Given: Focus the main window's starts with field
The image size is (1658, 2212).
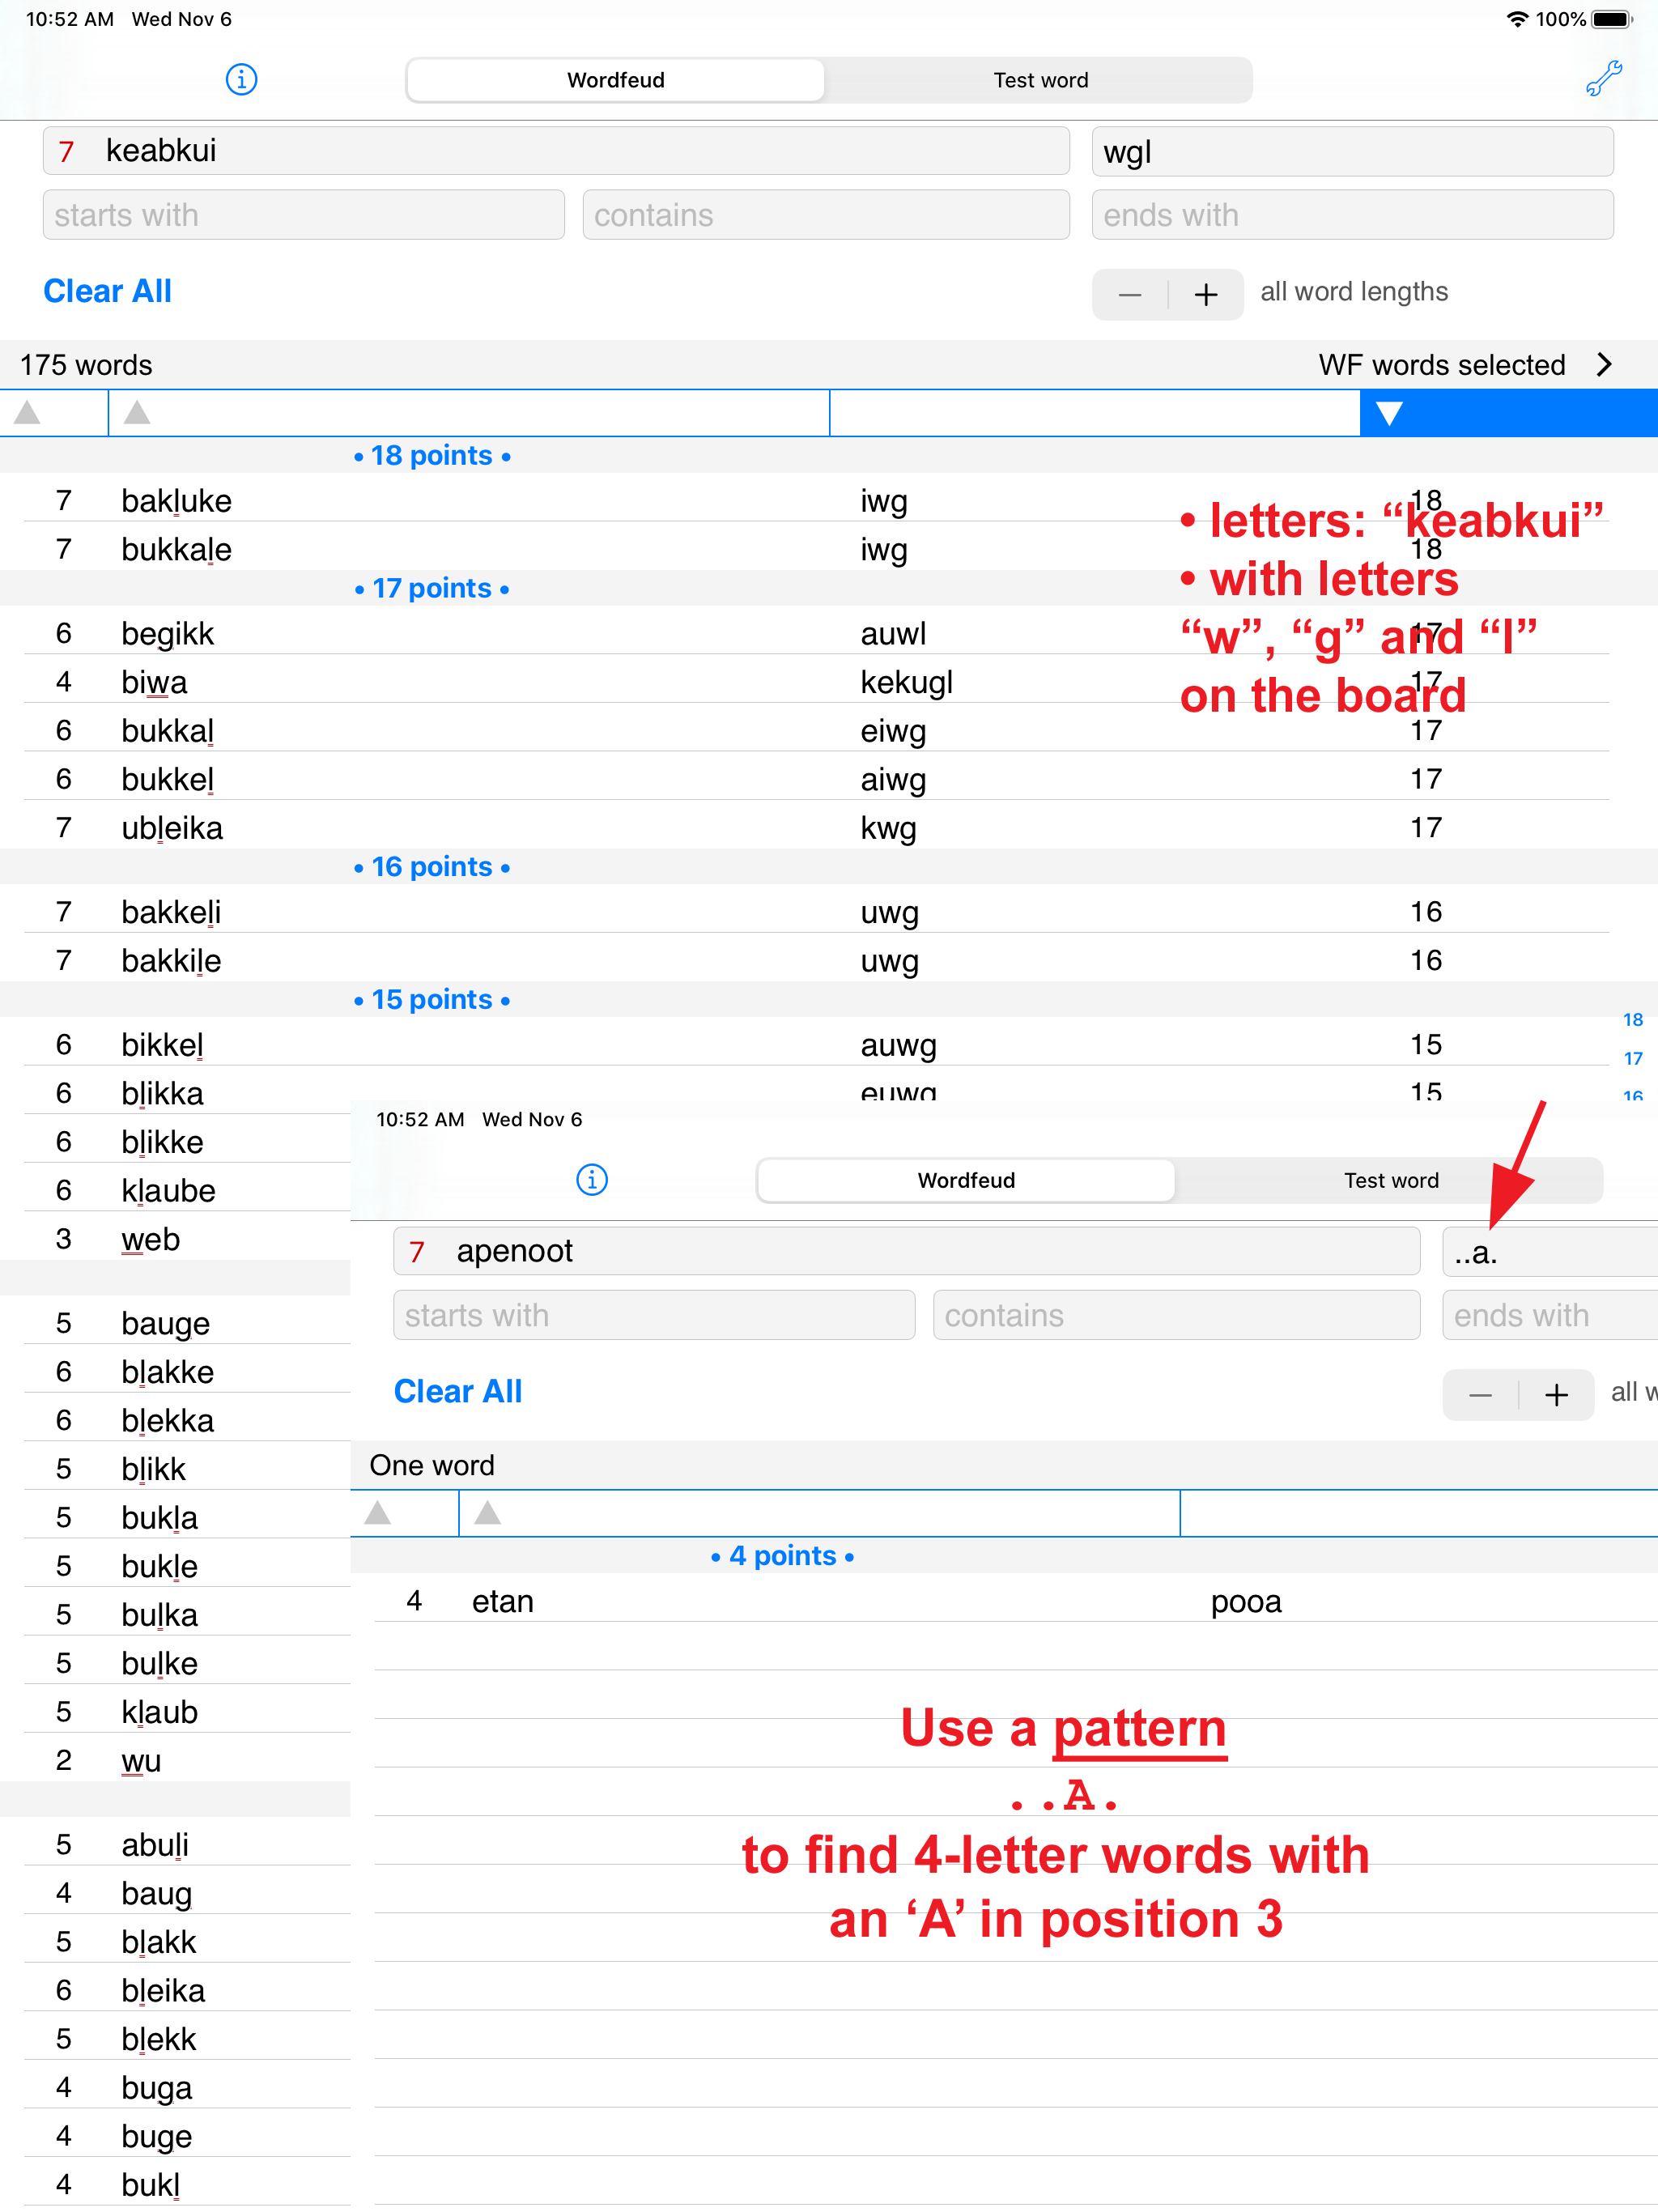Looking at the screenshot, I should click(303, 215).
